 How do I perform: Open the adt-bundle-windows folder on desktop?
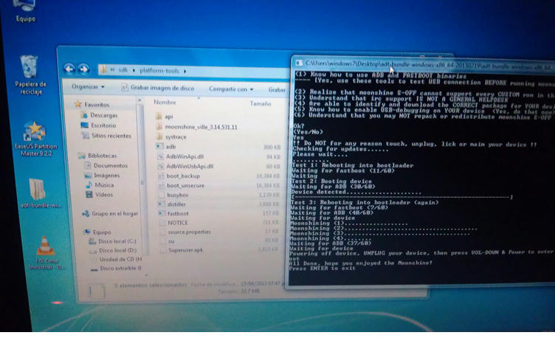click(x=35, y=192)
